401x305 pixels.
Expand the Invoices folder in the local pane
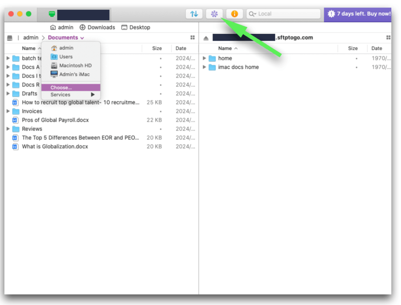8,111
